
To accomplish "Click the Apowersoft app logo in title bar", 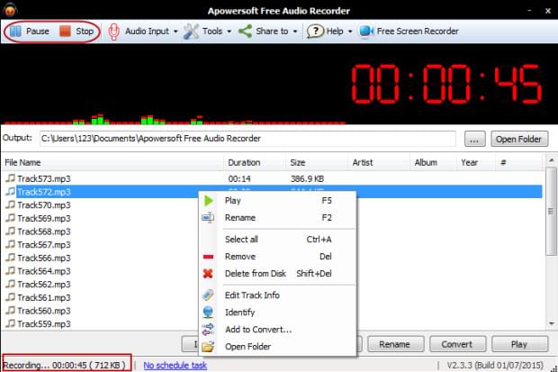I will 10,10.
